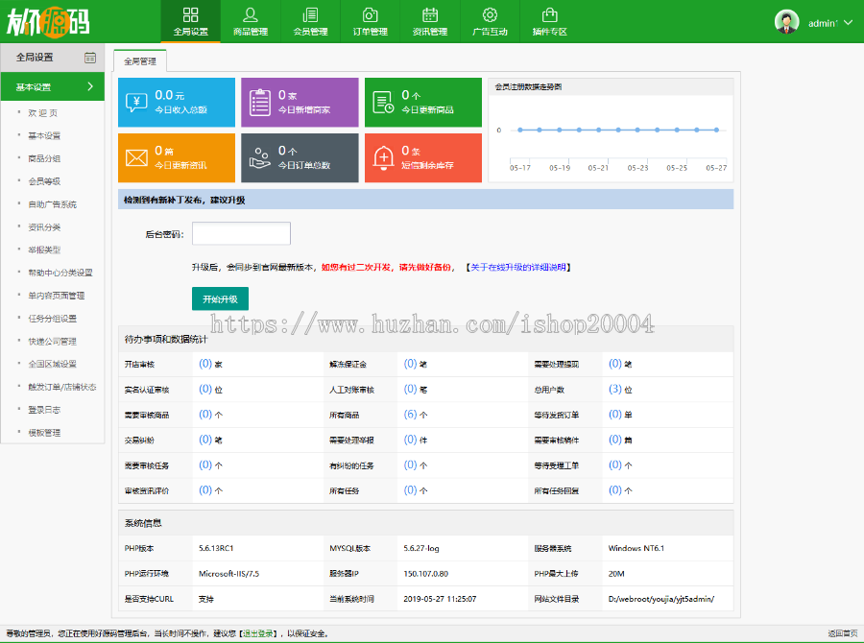Open 订单管理 camera icon in top navigation
864x643 pixels.
371,15
